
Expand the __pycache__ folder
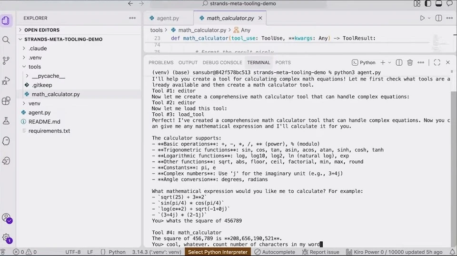pyautogui.click(x=79, y=76)
